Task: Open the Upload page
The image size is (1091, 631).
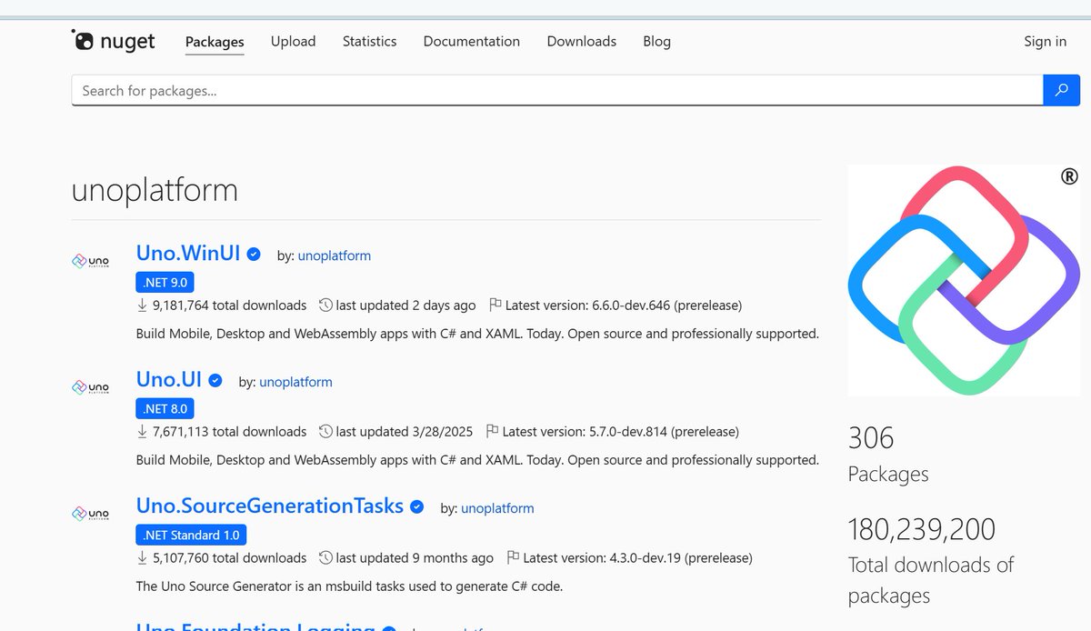Action: coord(293,42)
